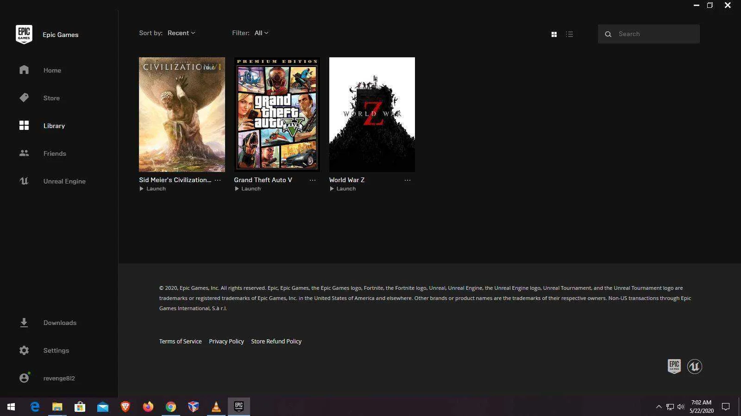
Task: Open VLC media player from taskbar
Action: 216,407
